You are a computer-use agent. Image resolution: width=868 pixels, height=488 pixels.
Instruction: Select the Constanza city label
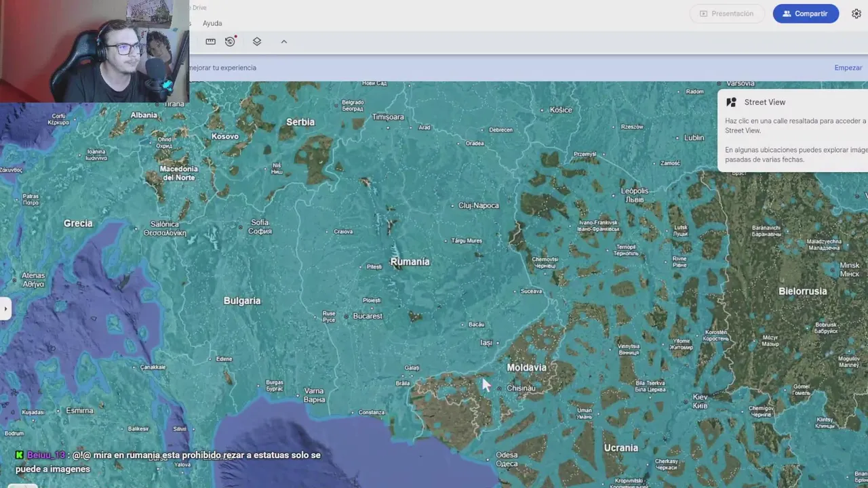click(x=371, y=412)
